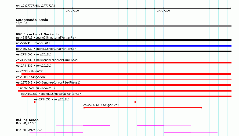Click the gray 10p12.1 cytogenetic band bar
Viewport: 239px width, 136px height.
click(x=124, y=26)
